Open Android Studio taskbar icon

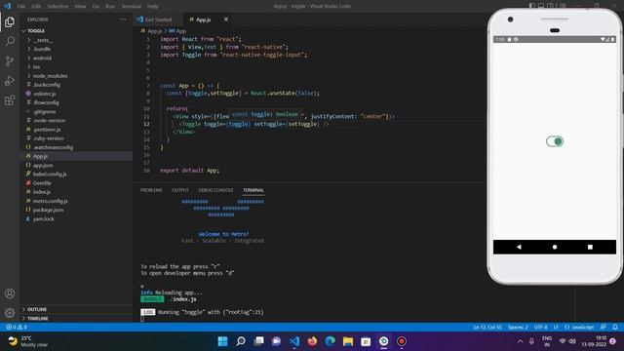383,341
